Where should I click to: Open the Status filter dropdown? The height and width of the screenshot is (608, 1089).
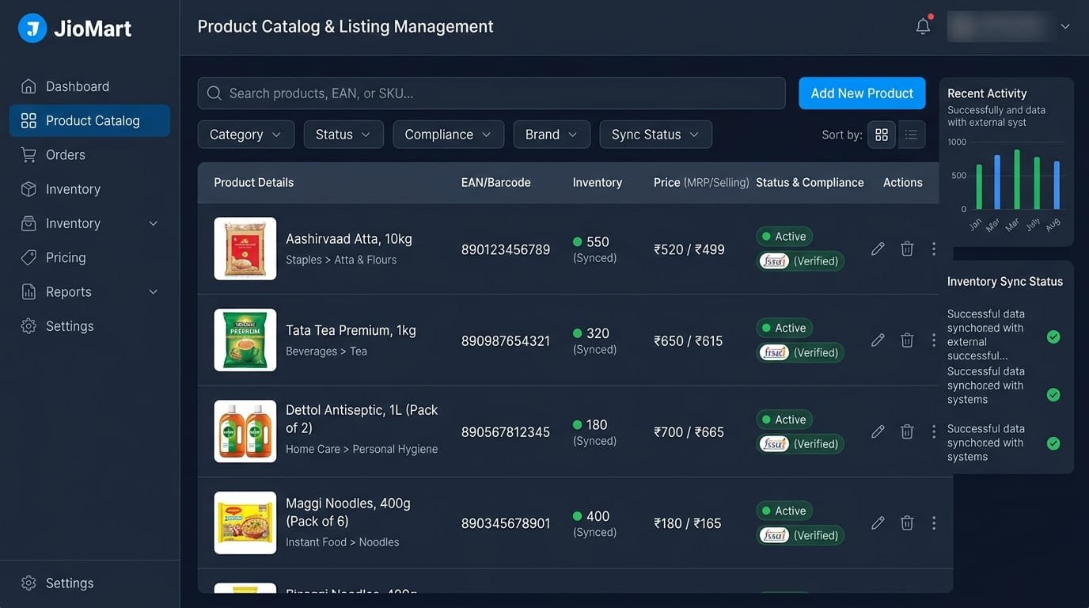pos(343,135)
